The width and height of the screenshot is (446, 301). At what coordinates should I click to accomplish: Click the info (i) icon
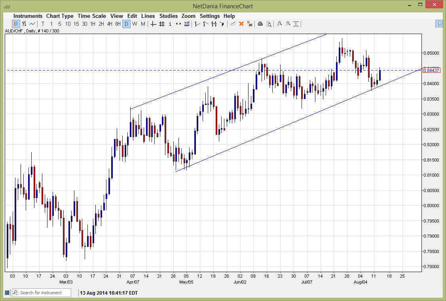point(170,24)
